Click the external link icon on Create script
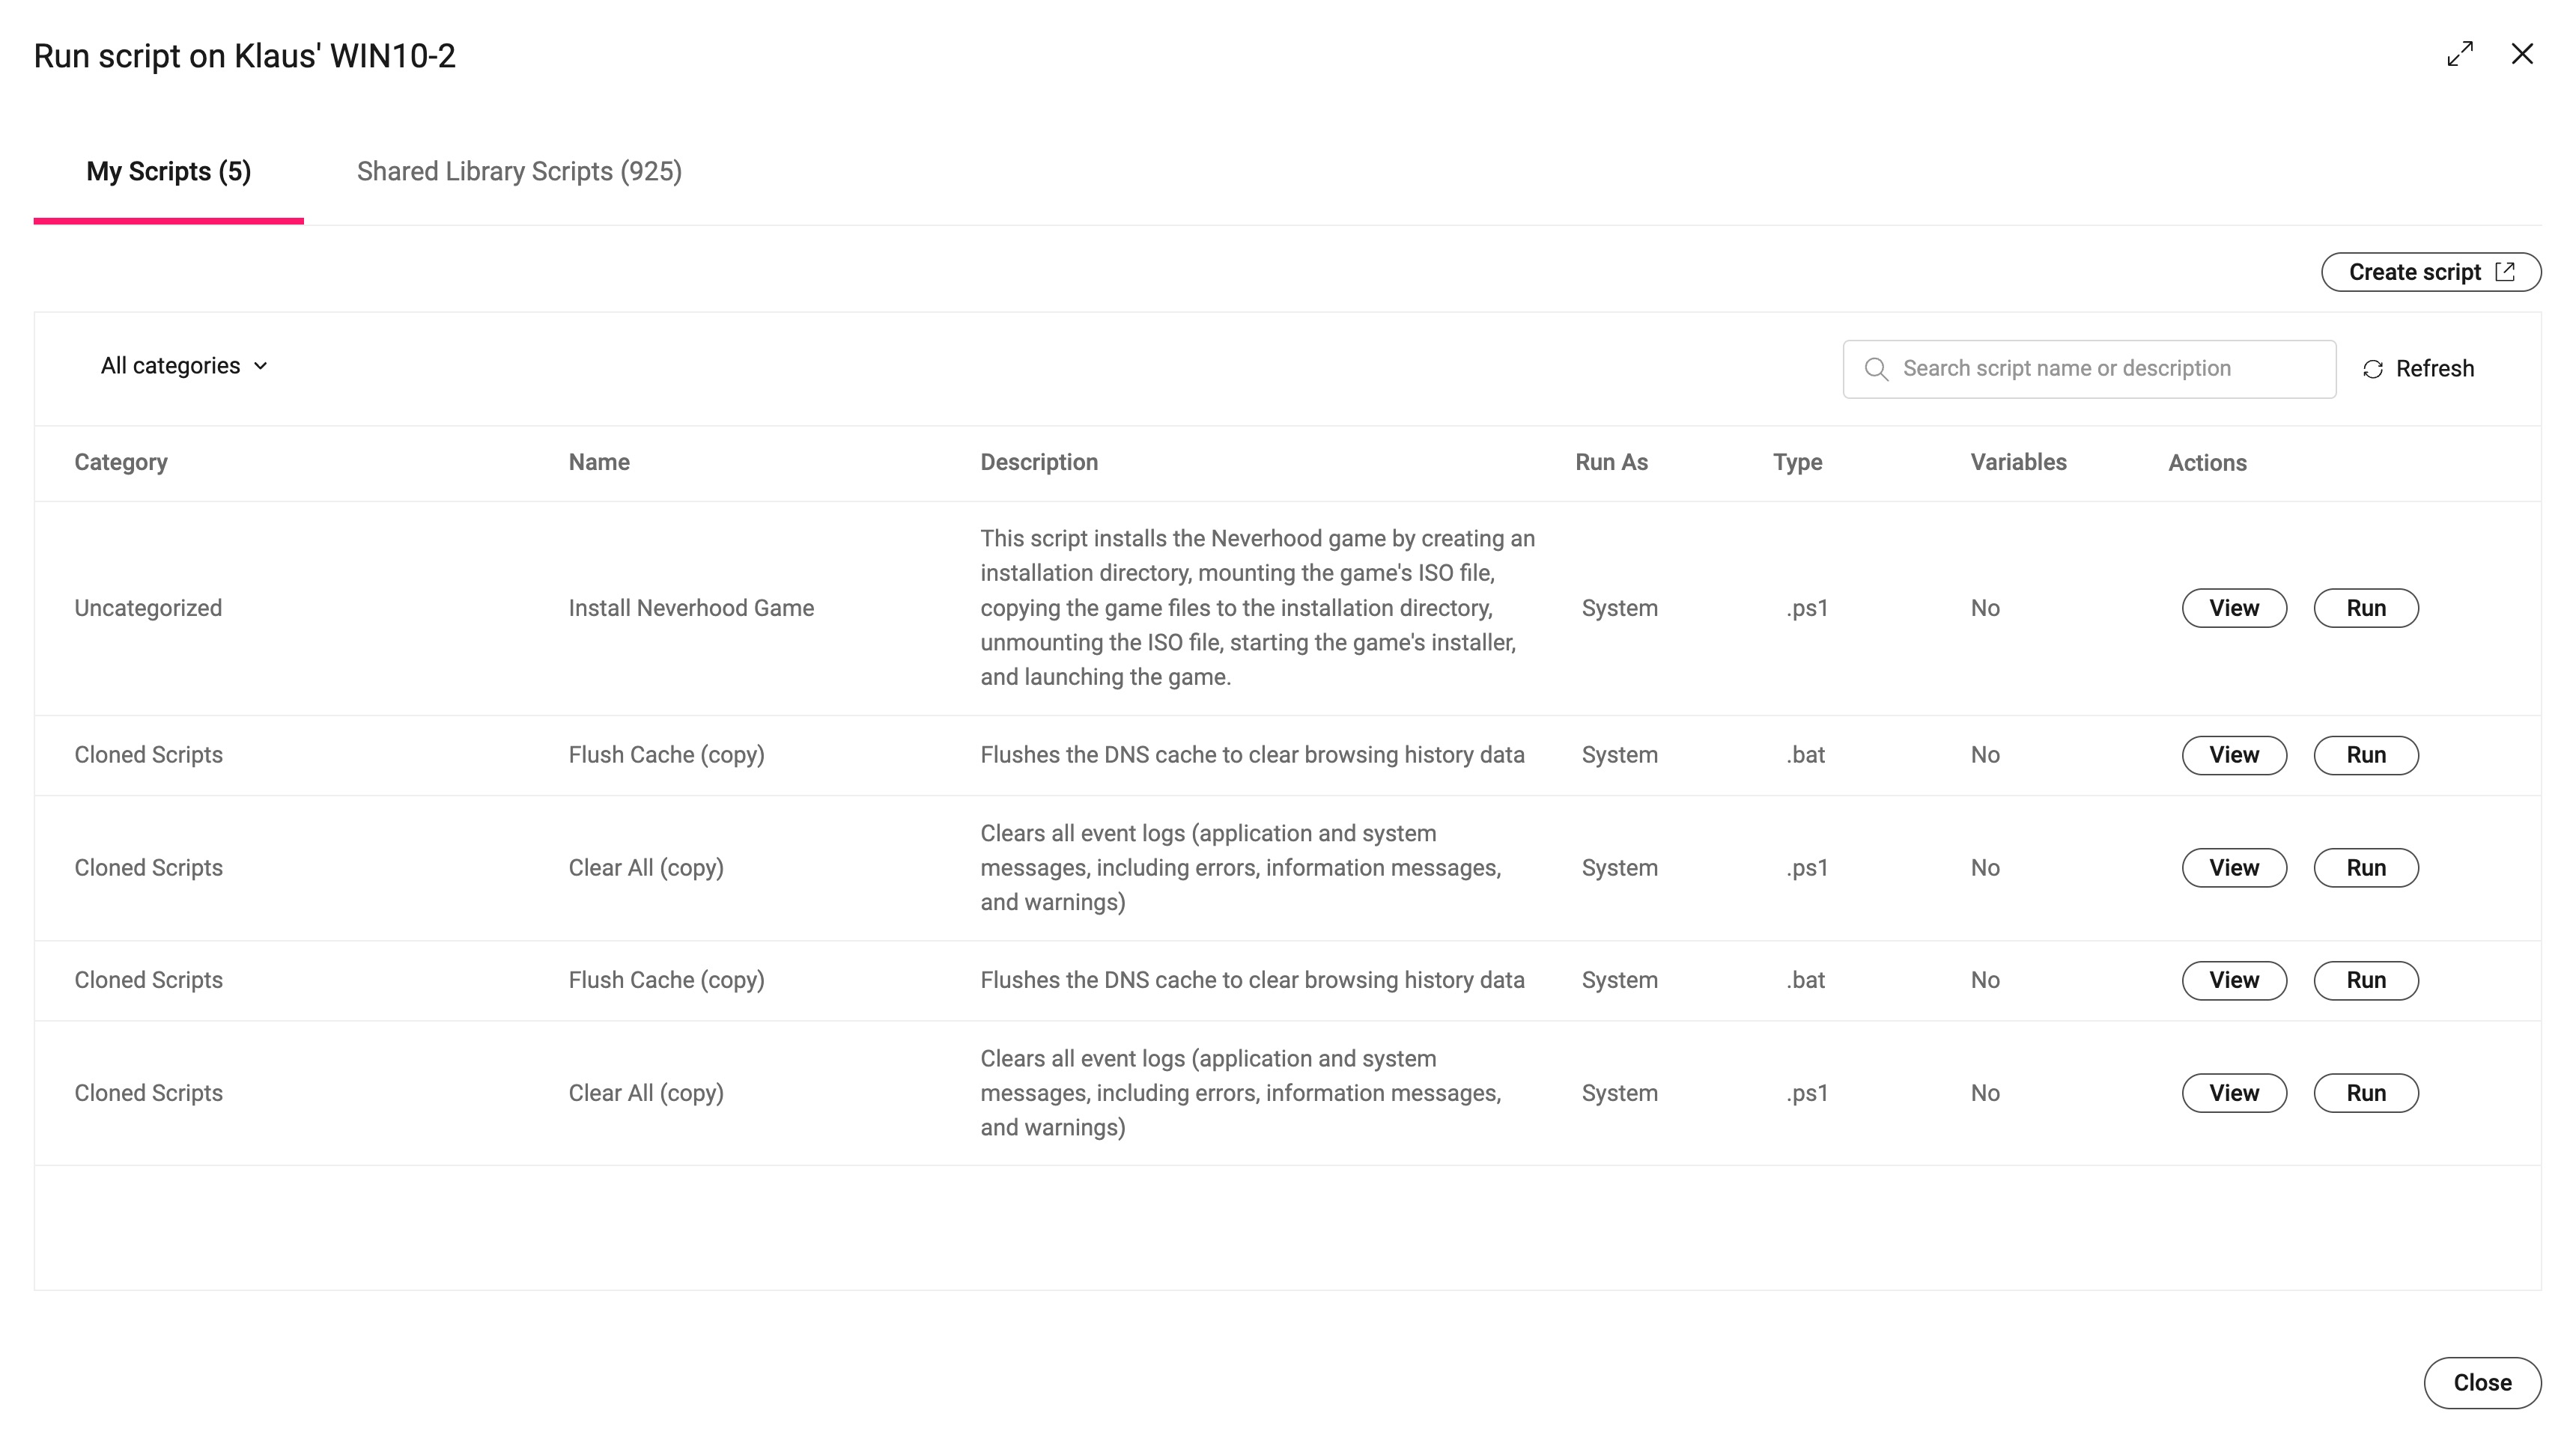2576x1443 pixels. coord(2505,272)
